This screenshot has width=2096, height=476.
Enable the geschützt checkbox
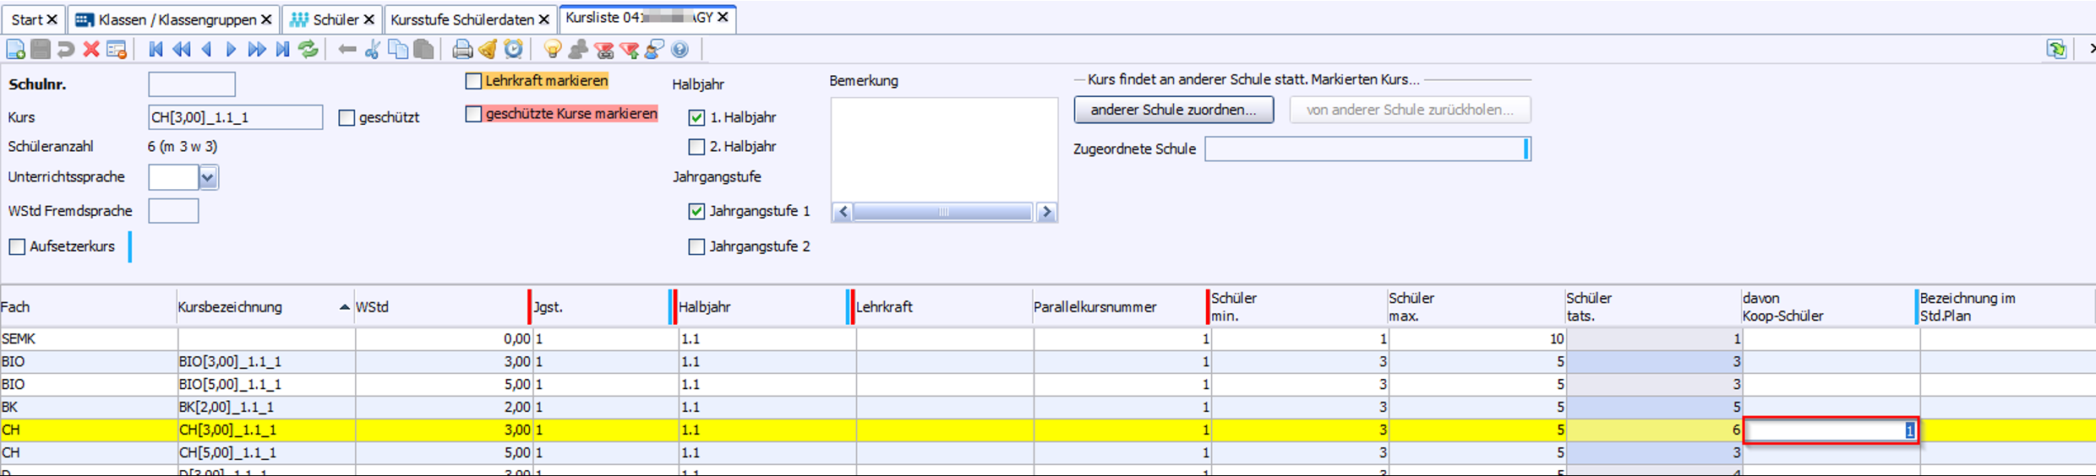coord(347,118)
